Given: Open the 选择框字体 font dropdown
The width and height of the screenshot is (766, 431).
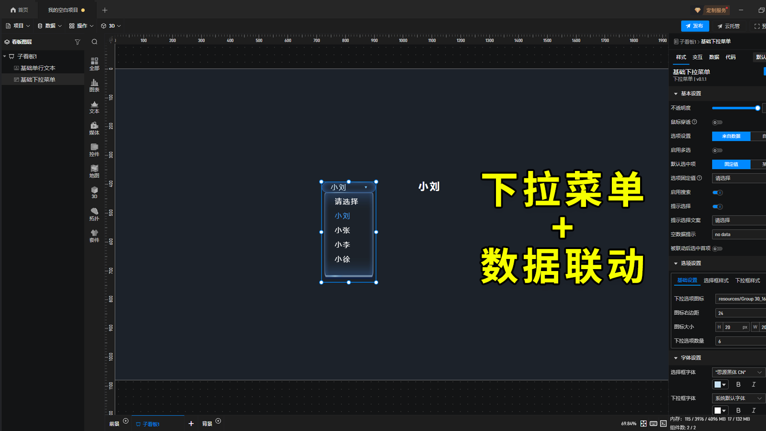Looking at the screenshot, I should point(737,372).
